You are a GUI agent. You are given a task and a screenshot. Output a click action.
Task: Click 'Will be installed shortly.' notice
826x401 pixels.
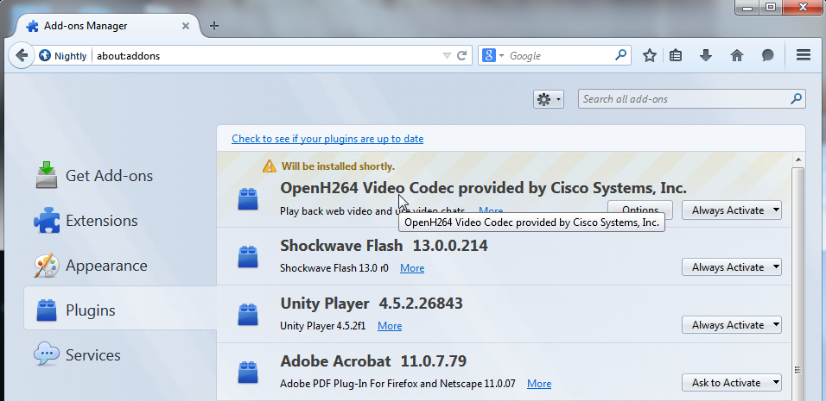338,166
